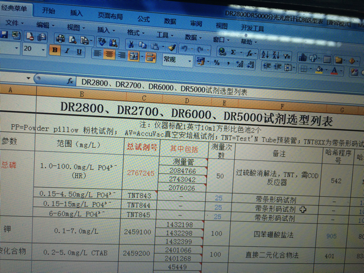Select cell with 四苯硼酸盐法
This screenshot has width=364, height=273.
click(274, 234)
